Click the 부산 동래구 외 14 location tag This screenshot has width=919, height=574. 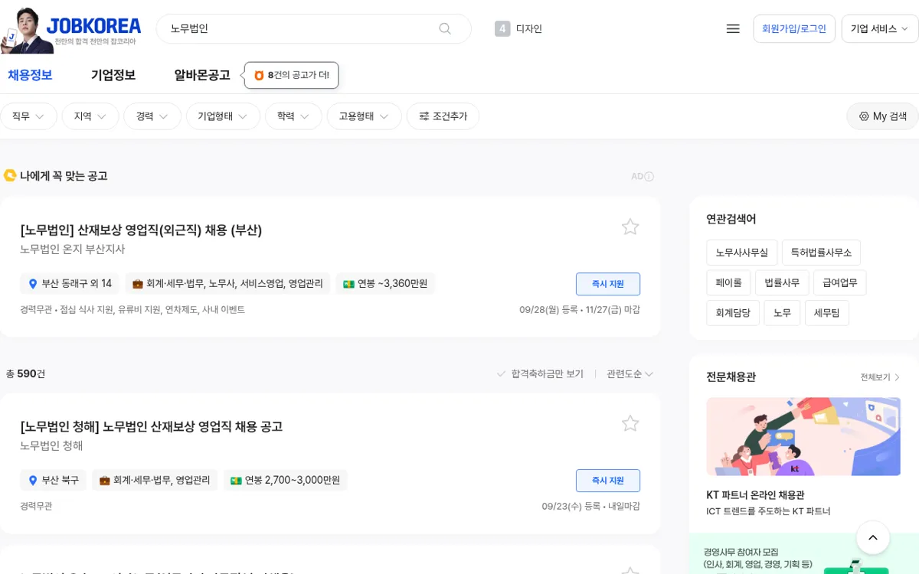click(70, 284)
